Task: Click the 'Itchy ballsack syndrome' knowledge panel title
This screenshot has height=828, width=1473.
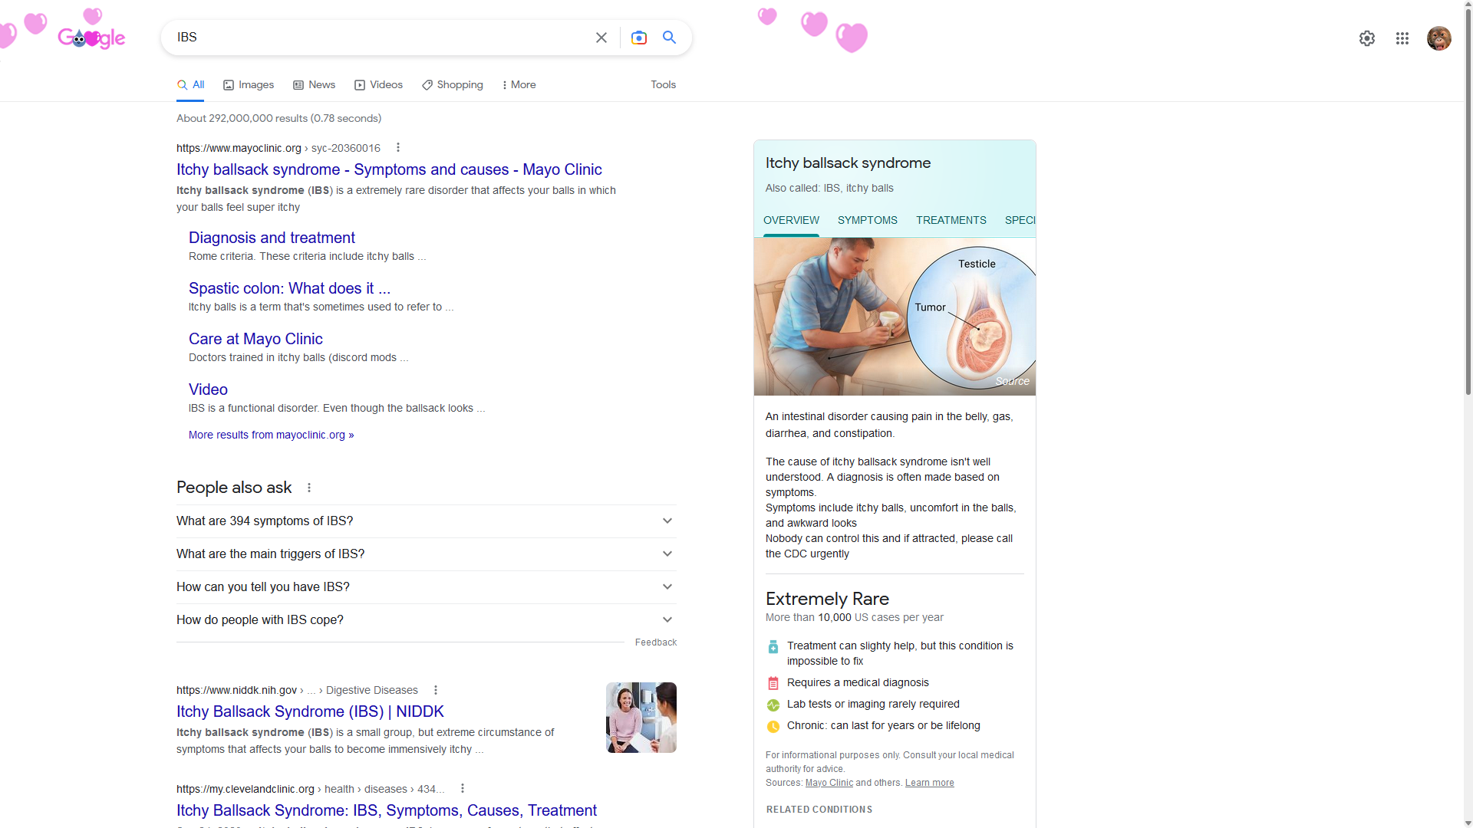Action: tap(848, 163)
